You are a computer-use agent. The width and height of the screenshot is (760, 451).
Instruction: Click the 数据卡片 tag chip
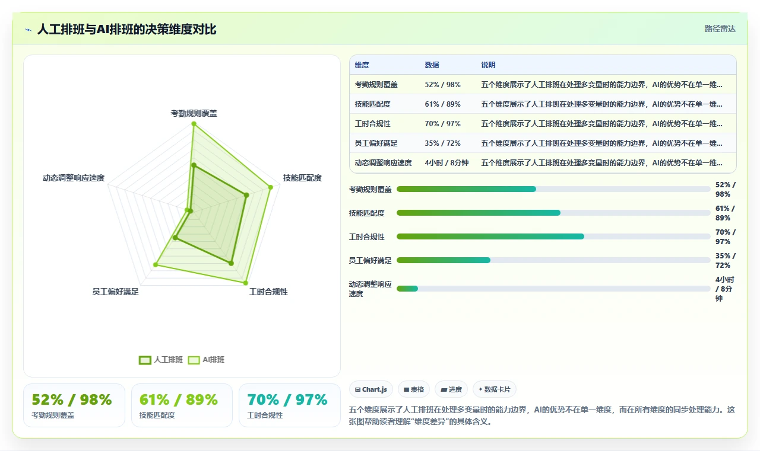coord(495,389)
